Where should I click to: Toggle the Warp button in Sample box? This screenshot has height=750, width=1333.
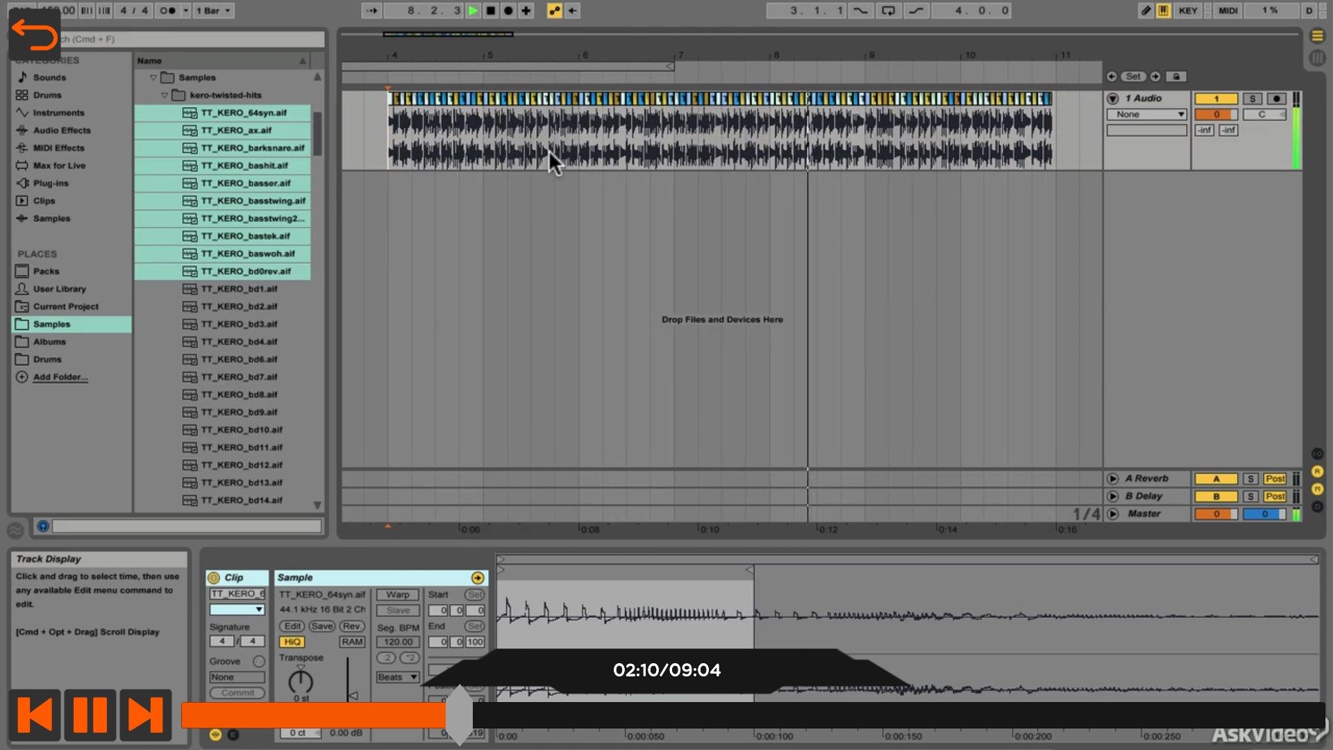398,594
